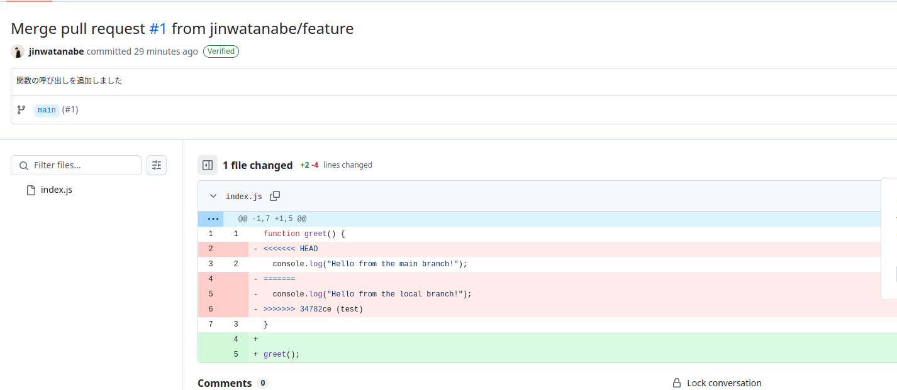Open the jinwatanabe author profile link
Viewport: 897px width, 390px height.
[56, 51]
